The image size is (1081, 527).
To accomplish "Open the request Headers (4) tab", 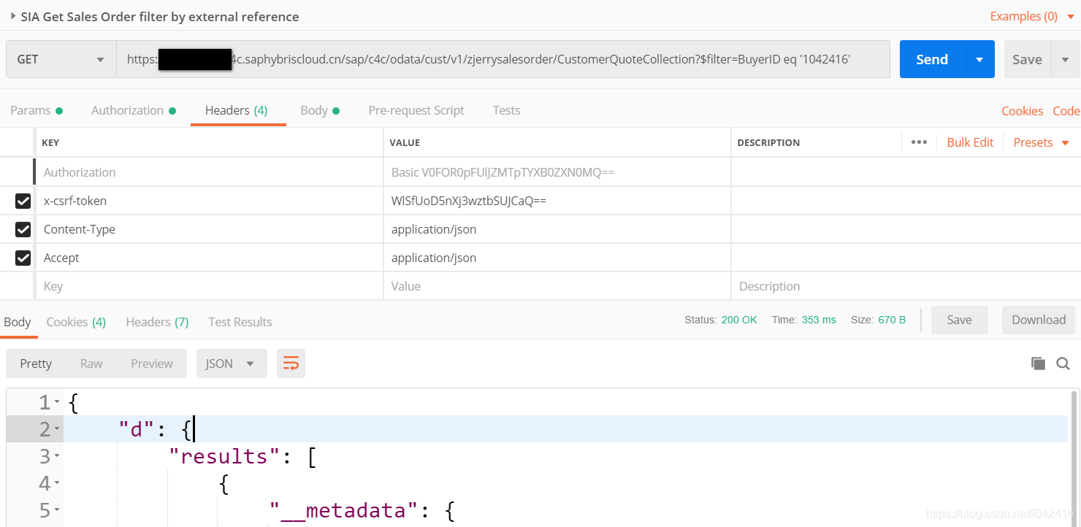I will click(237, 110).
